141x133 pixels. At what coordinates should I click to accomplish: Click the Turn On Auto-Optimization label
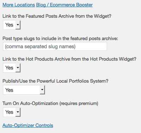point(50,104)
